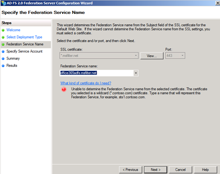Click the green bullet beside Federation Service Name
This screenshot has height=174, width=220.
pyautogui.click(x=3, y=44)
